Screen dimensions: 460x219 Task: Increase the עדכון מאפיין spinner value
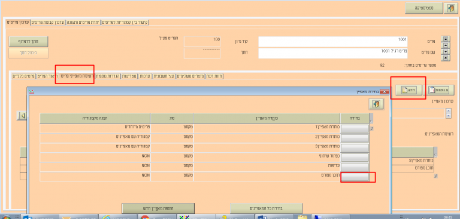tap(448, 111)
